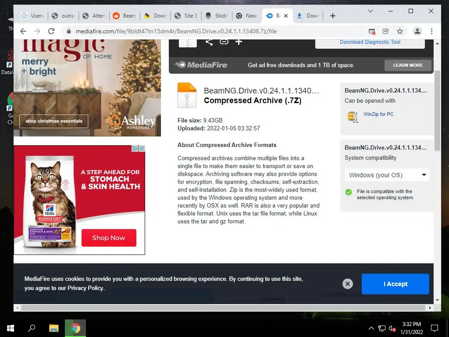Switch to the Site B tab
The width and height of the screenshot is (449, 337).
tap(186, 16)
